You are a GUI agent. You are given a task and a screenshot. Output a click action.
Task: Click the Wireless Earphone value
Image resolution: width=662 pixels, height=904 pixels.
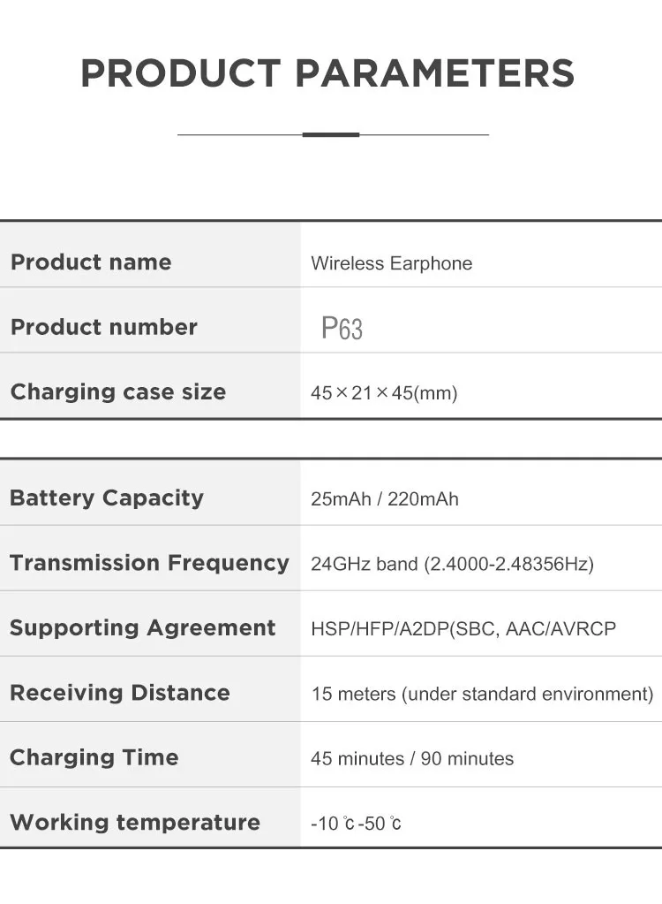[x=391, y=263]
